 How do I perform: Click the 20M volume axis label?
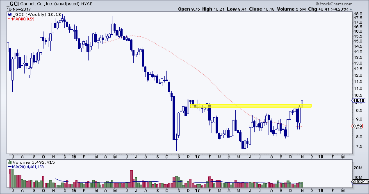358,168
